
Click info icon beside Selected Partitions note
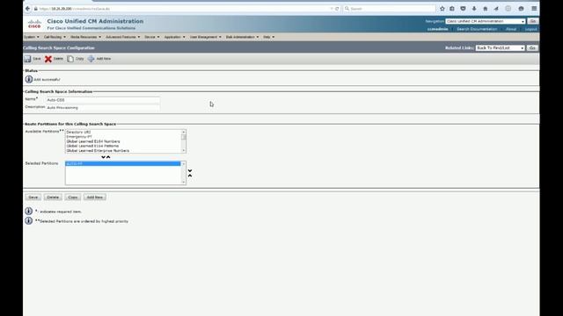point(29,220)
